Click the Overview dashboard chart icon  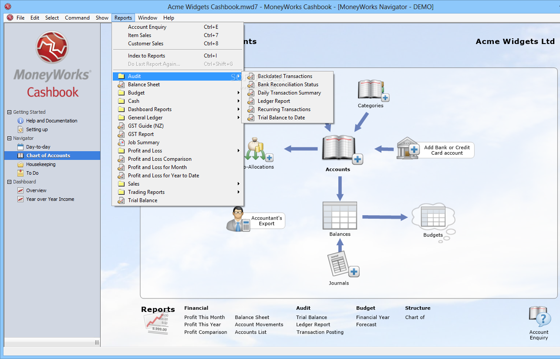[20, 190]
